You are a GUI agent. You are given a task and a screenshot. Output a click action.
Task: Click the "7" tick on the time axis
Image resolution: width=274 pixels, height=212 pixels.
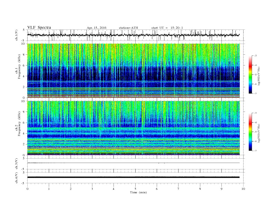[179, 189]
